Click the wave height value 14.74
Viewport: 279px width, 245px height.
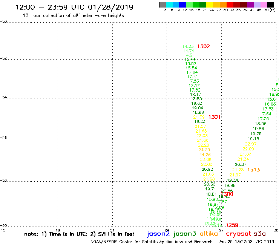coord(189,51)
